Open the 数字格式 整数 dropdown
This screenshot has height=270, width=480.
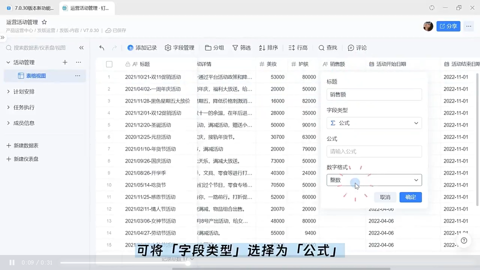(374, 180)
